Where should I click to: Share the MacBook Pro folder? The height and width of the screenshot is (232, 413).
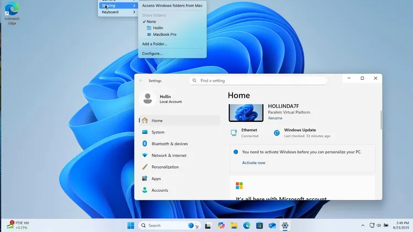click(164, 34)
